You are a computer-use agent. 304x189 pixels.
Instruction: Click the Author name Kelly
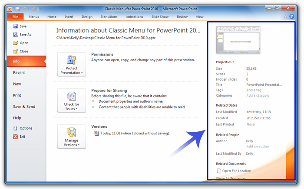click(250, 141)
